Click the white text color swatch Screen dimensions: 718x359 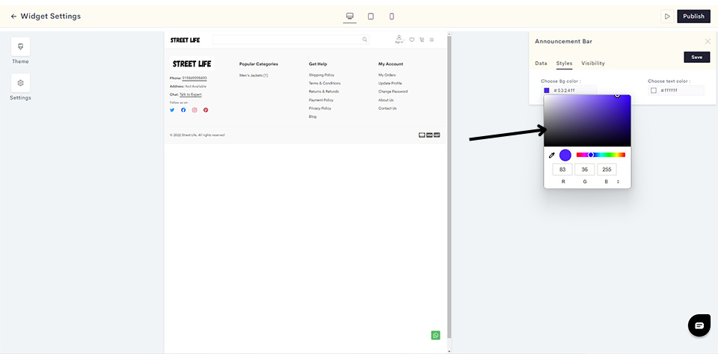click(x=654, y=90)
